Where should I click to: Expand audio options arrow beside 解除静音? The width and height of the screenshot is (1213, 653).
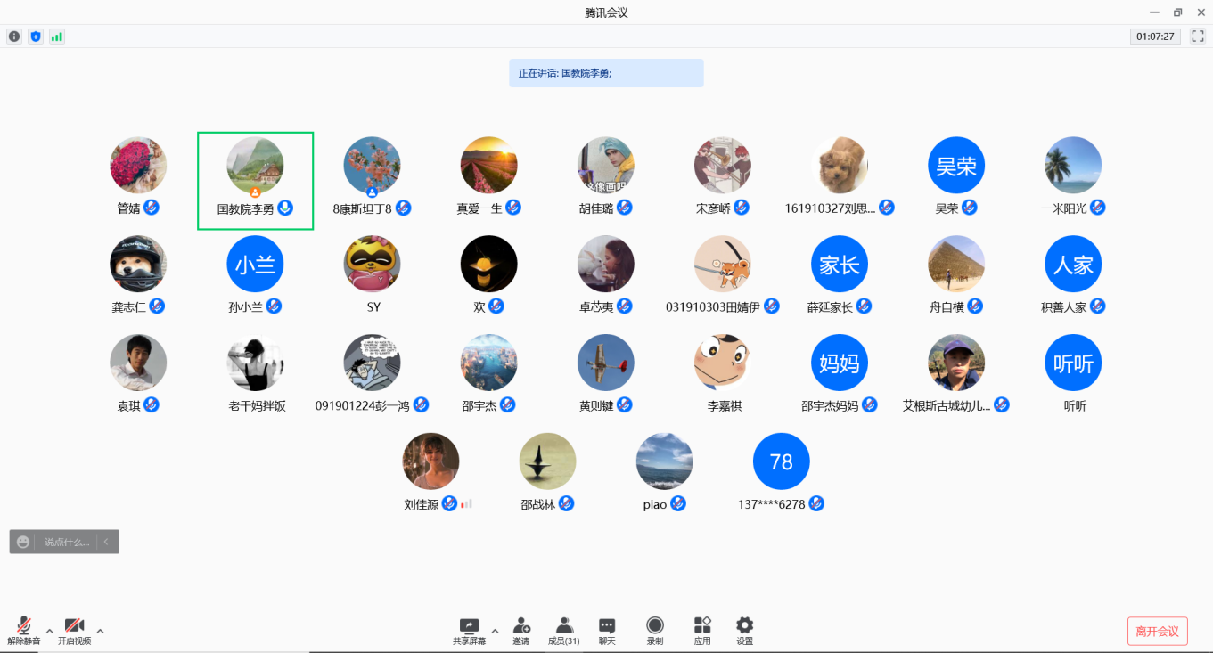(50, 631)
